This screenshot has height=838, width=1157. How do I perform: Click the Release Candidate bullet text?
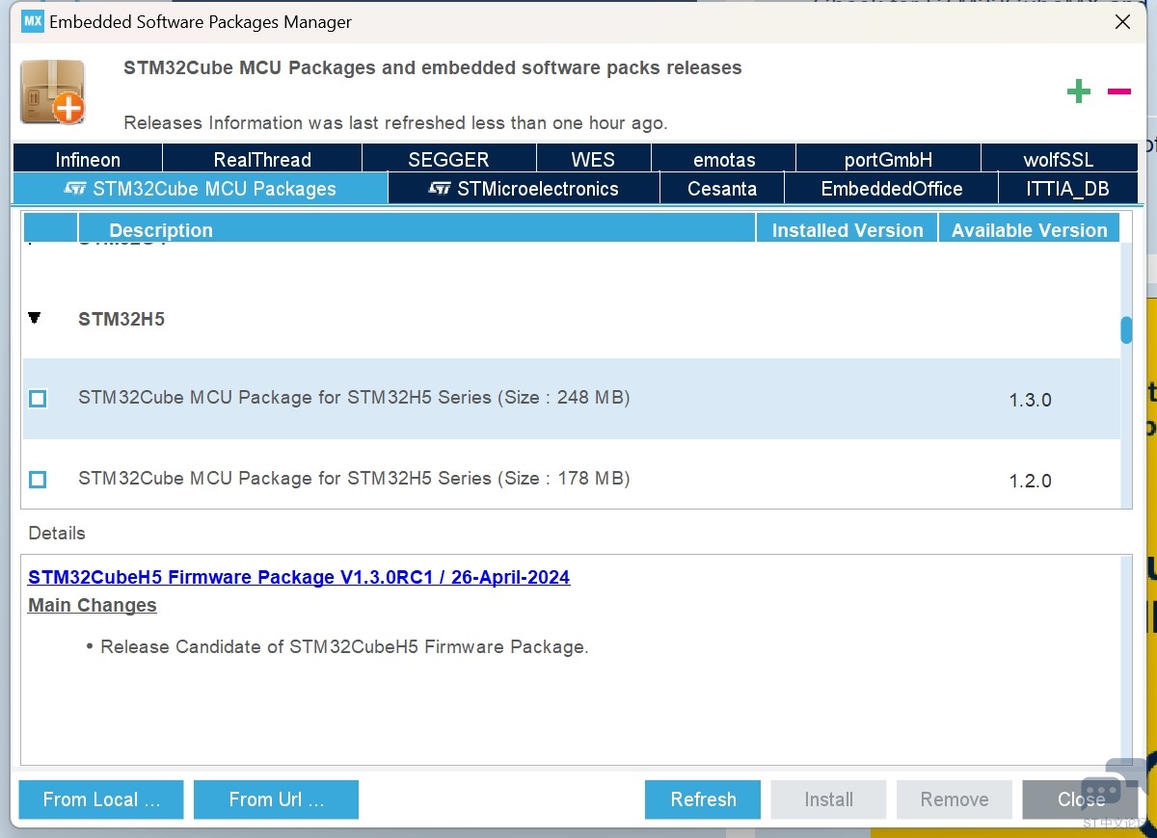pyautogui.click(x=344, y=646)
